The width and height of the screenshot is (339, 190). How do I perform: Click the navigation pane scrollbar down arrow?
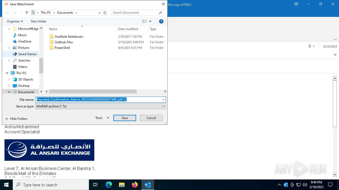[x=41, y=92]
